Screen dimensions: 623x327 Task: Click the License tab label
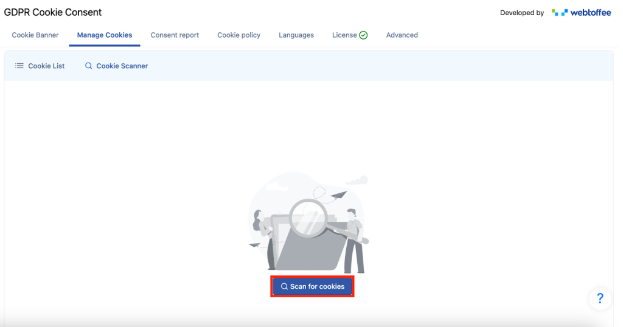[x=344, y=35]
